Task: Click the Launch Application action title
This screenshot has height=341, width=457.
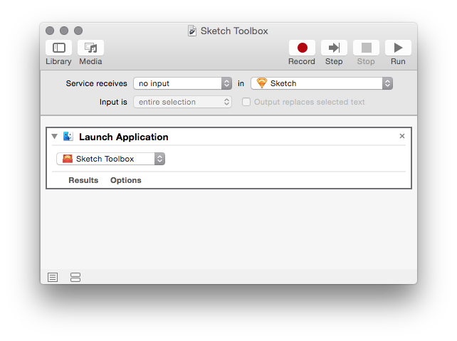Action: pos(124,137)
